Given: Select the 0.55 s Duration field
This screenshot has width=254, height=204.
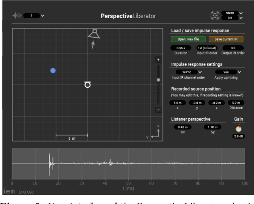Looking at the screenshot, I should [181, 48].
